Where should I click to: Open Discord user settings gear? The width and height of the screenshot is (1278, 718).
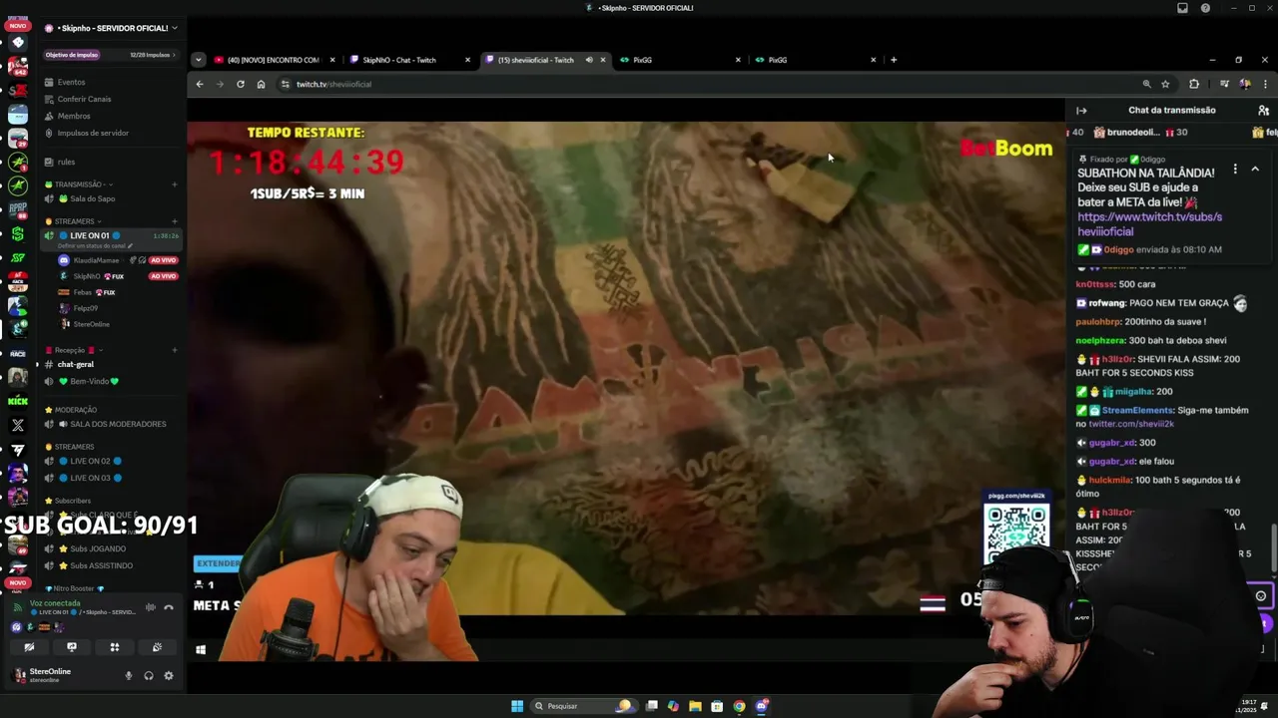[x=169, y=675]
